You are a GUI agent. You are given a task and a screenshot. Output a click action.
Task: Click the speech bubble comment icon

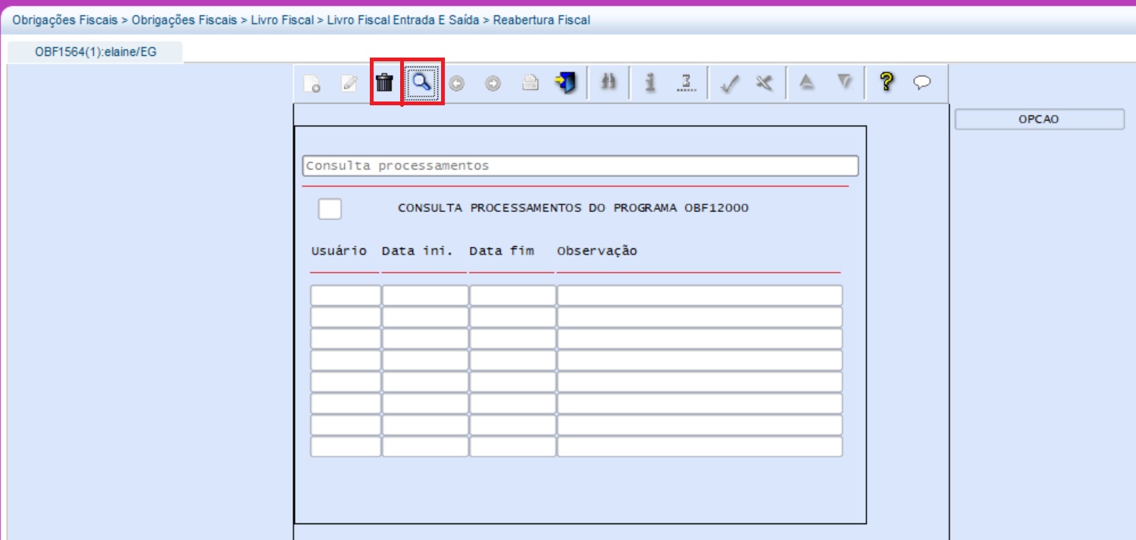[922, 83]
